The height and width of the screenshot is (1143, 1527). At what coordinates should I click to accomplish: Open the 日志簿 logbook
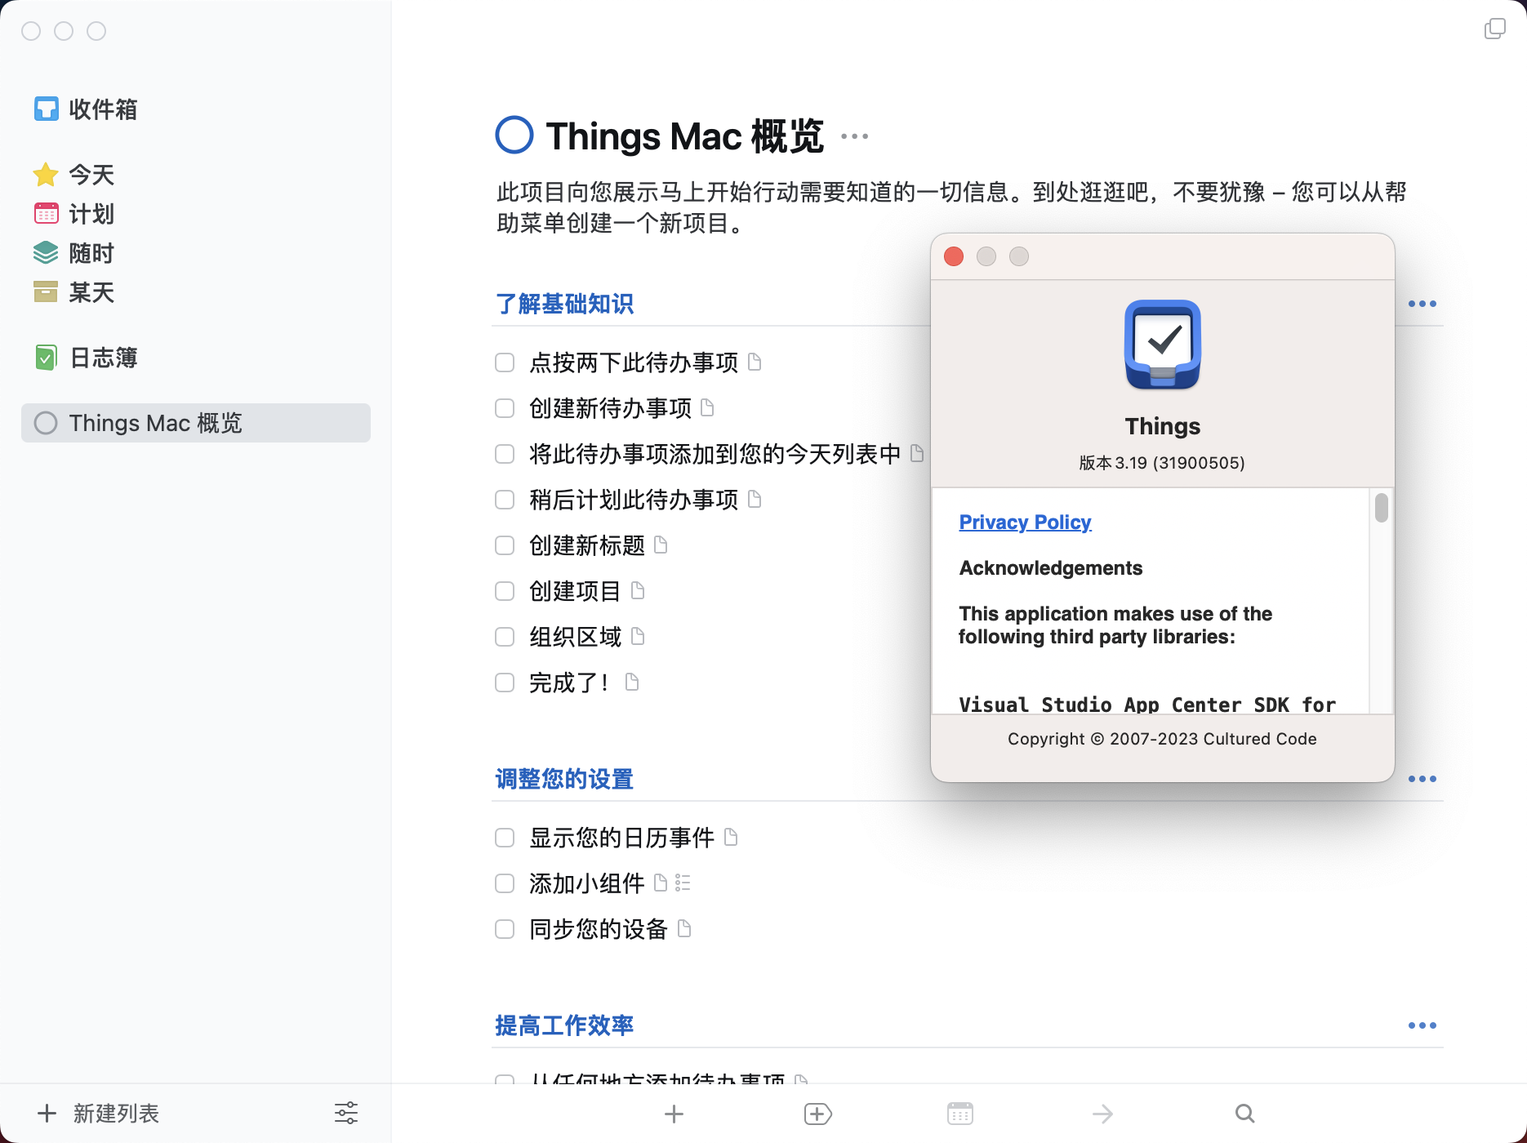point(86,358)
